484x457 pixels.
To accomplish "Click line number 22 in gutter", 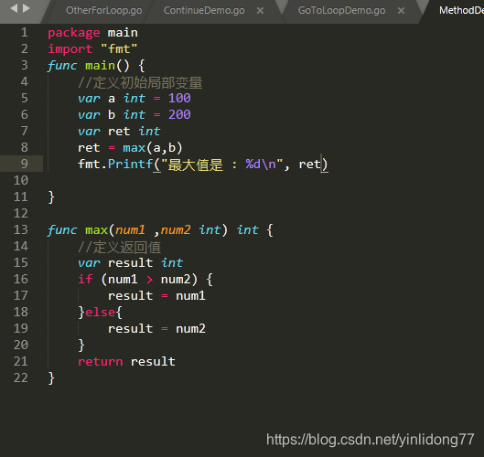I will tap(21, 377).
